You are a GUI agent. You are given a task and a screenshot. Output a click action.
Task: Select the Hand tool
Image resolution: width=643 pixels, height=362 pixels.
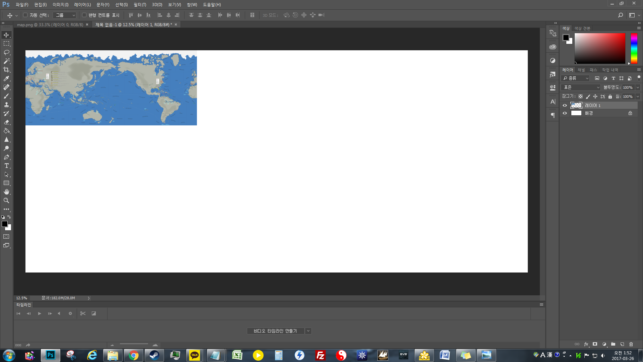click(x=6, y=192)
